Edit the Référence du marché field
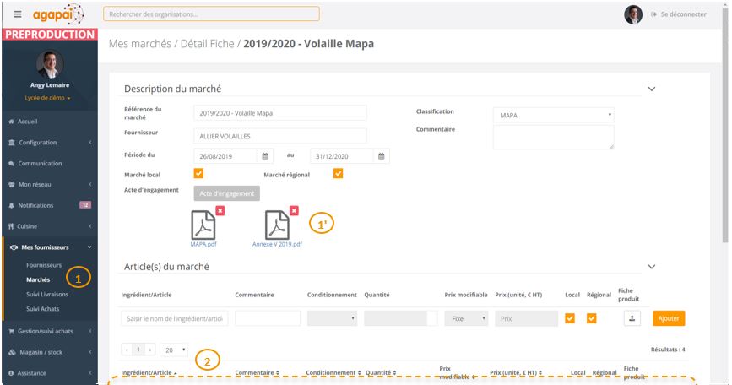The image size is (732, 385). [x=280, y=113]
